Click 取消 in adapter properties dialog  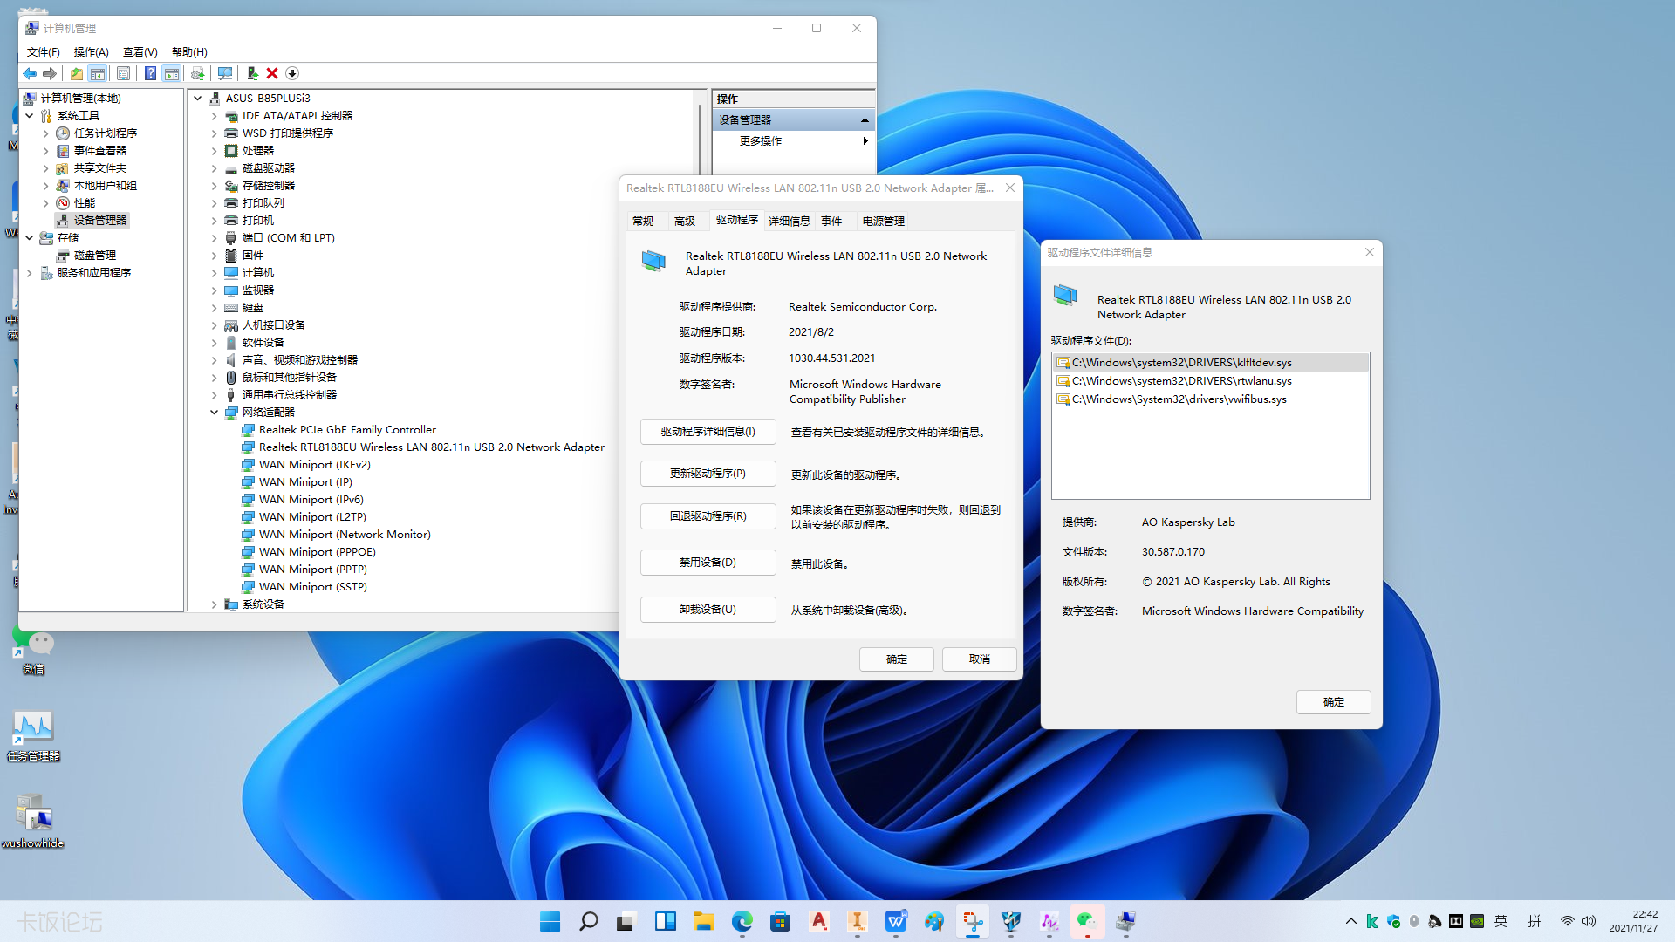pyautogui.click(x=980, y=659)
